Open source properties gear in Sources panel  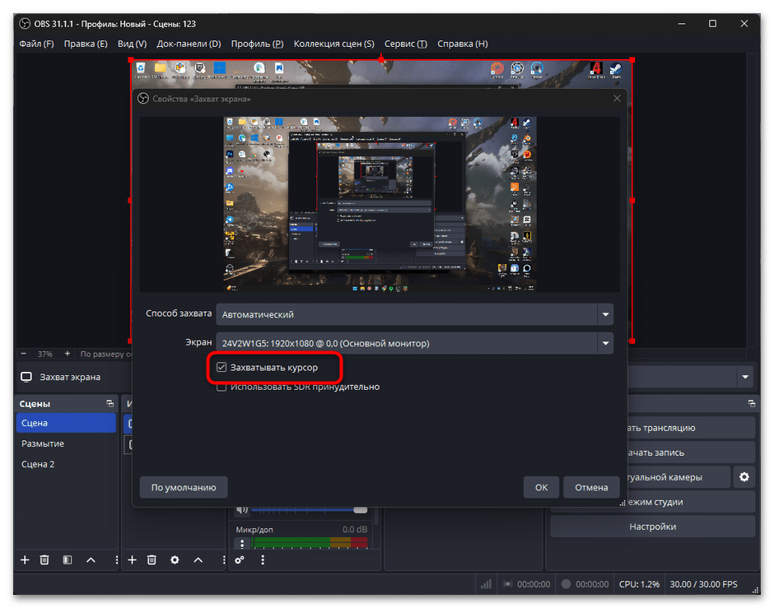[x=175, y=559]
